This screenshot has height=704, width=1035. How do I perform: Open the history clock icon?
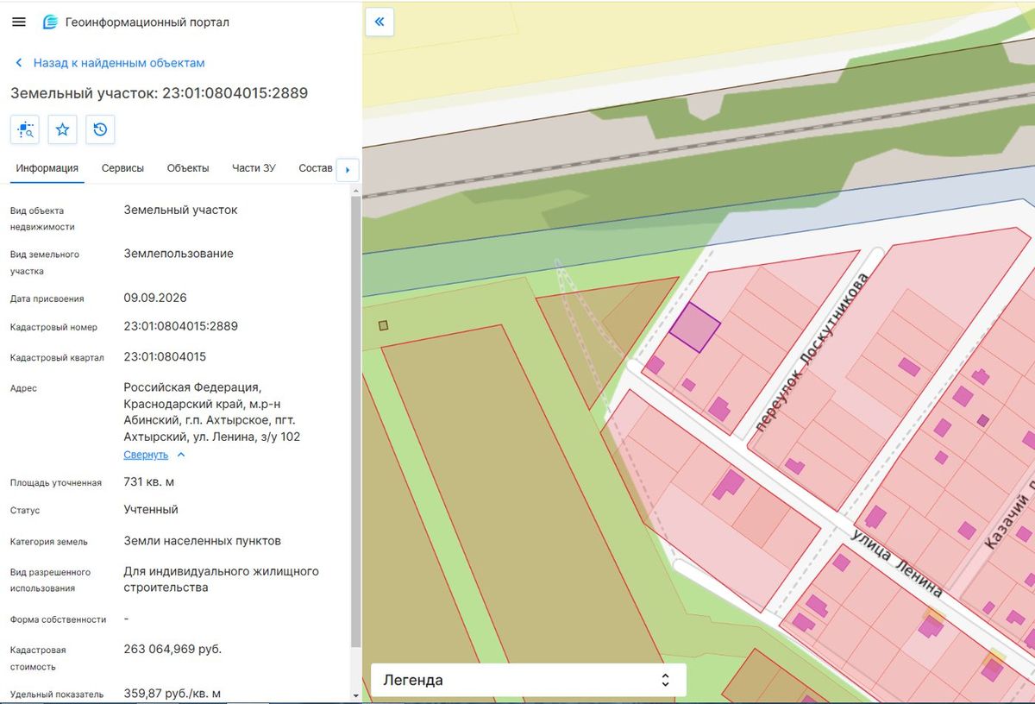click(x=100, y=129)
